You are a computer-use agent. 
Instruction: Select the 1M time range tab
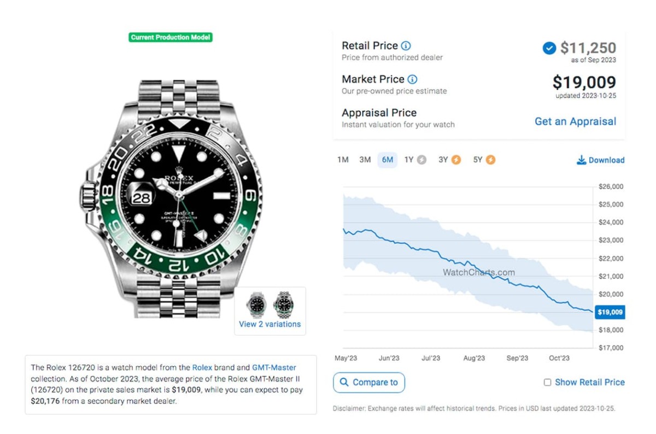click(x=343, y=160)
